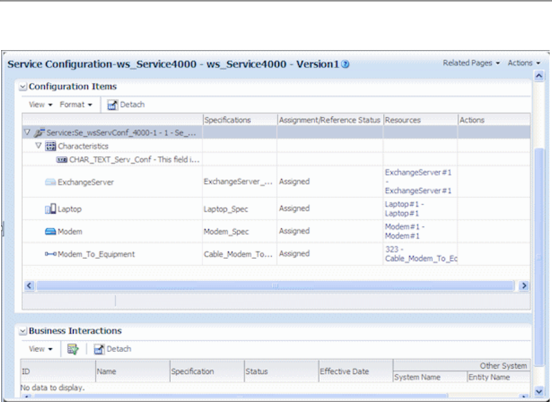Click the Name column header in Business Interactions
Screen dimensions: 552x402
pyautogui.click(x=133, y=371)
